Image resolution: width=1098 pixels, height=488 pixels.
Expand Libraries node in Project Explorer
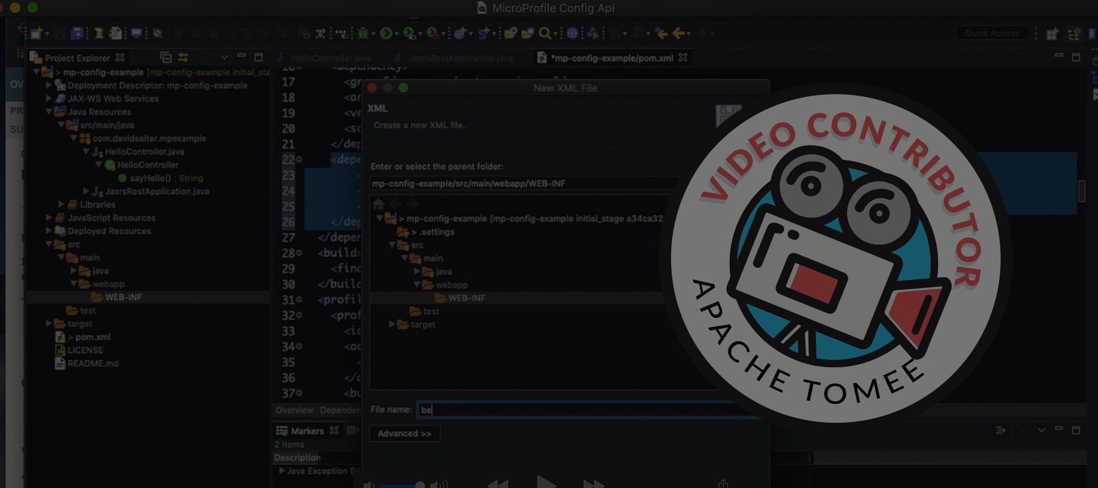tap(61, 204)
